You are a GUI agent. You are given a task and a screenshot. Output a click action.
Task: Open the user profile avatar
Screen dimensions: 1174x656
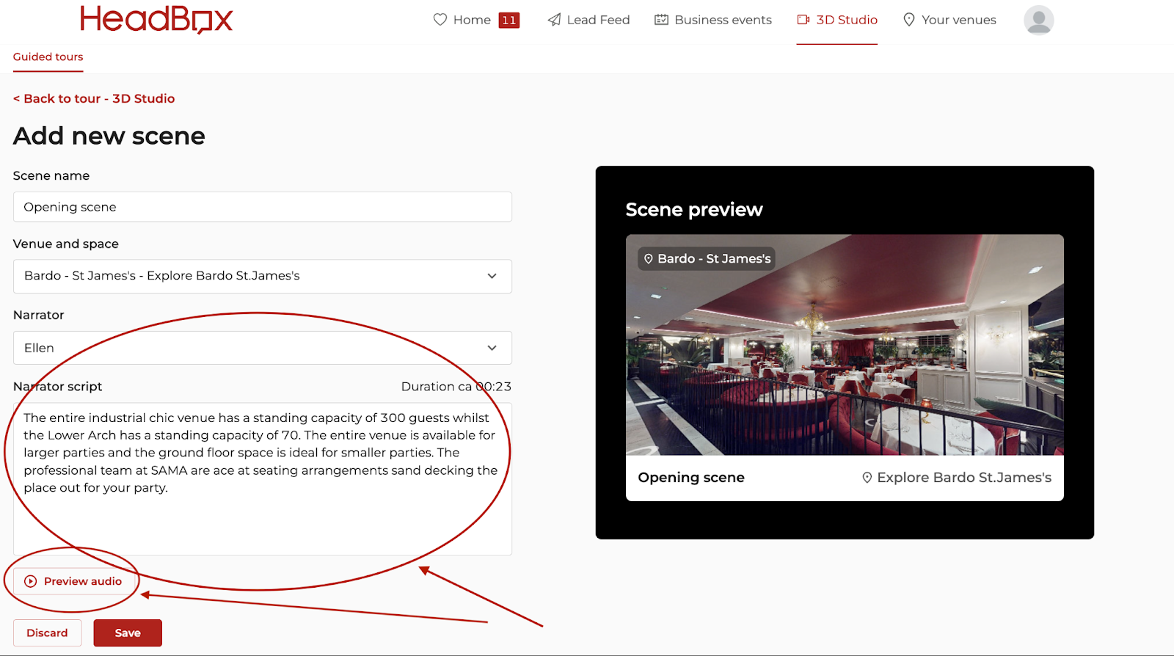click(x=1039, y=20)
